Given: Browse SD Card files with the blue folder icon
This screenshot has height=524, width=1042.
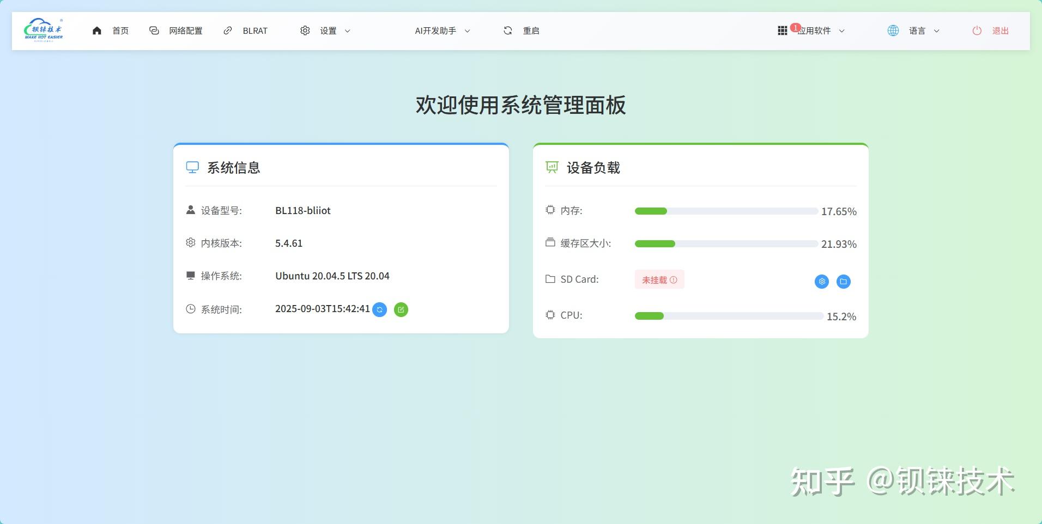Looking at the screenshot, I should pyautogui.click(x=843, y=282).
